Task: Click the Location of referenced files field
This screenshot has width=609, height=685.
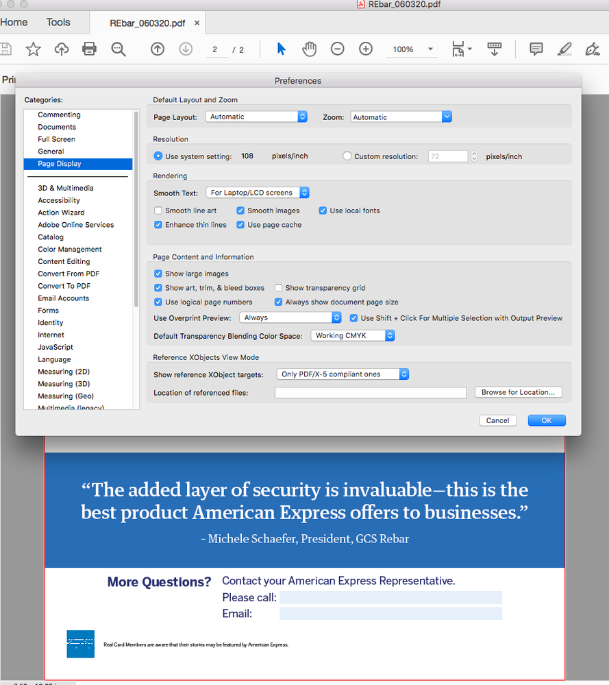Action: (370, 392)
